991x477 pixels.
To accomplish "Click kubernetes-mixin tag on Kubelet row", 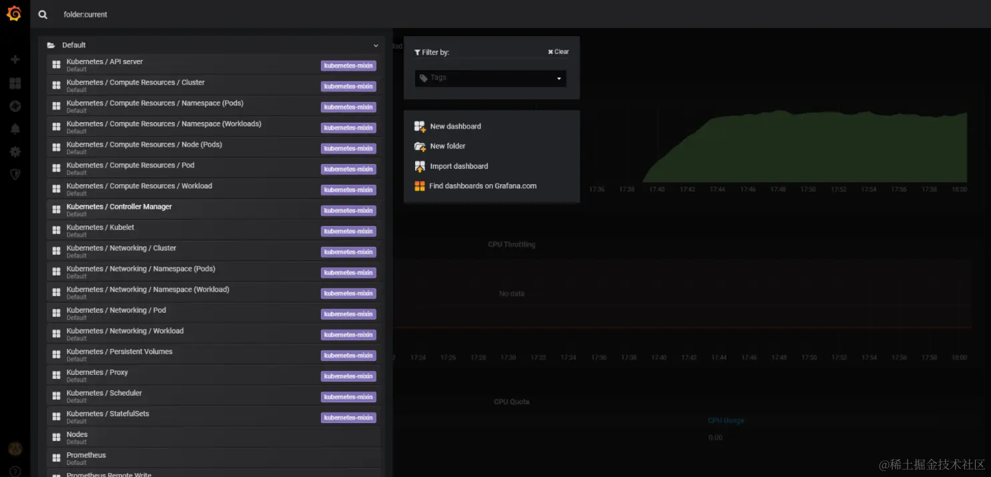I will pyautogui.click(x=348, y=231).
